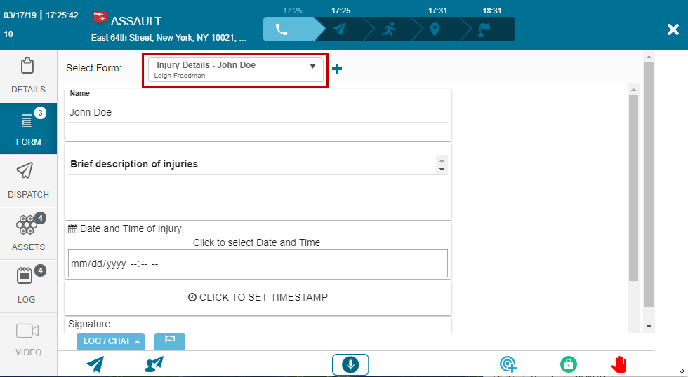Click the green lock icon

(x=568, y=364)
